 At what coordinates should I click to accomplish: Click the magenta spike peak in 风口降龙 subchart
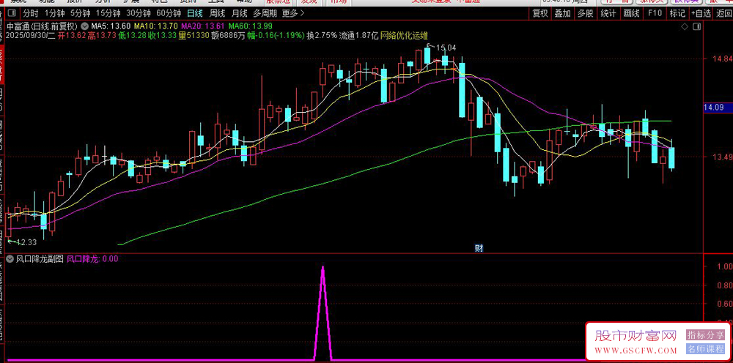(323, 267)
